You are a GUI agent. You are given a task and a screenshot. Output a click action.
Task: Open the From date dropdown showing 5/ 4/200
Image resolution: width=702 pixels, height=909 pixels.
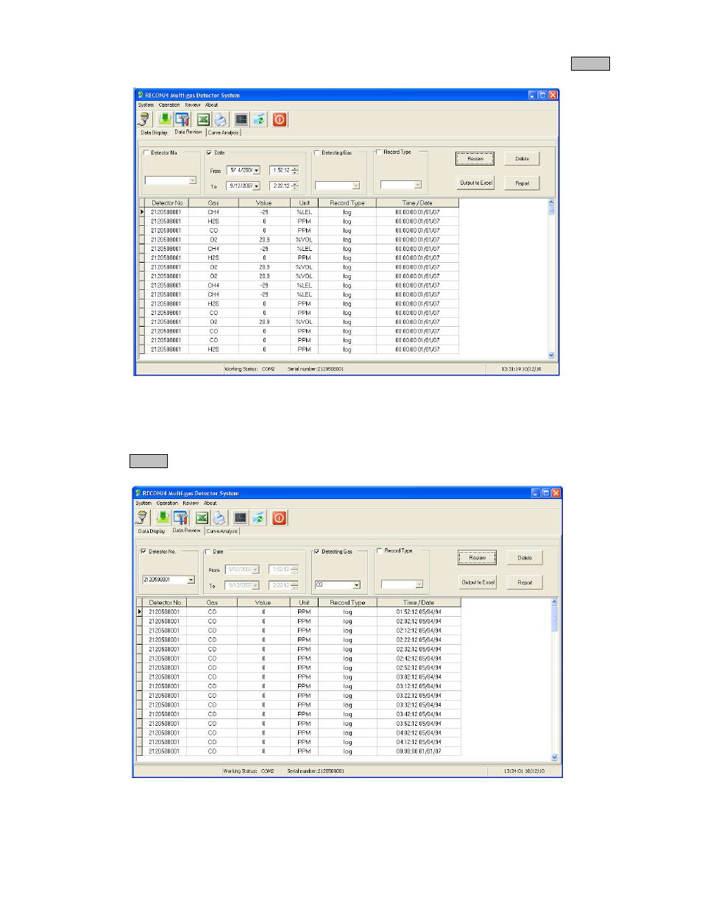click(257, 171)
